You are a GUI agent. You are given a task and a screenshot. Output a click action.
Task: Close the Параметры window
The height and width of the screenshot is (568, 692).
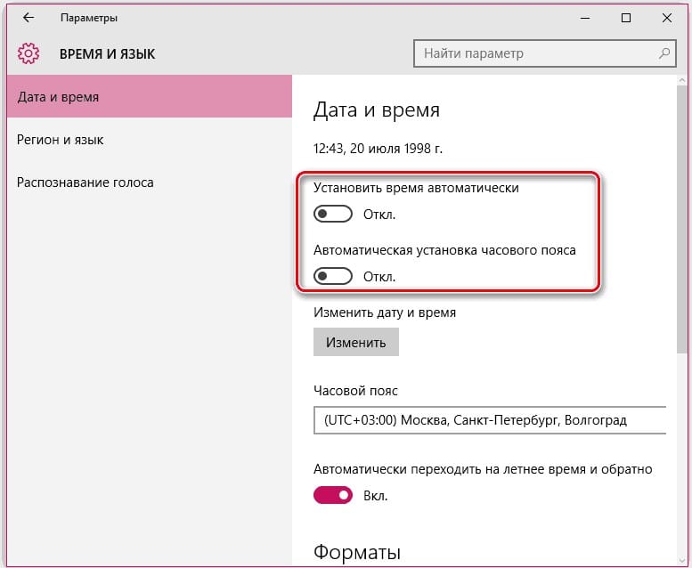point(667,18)
